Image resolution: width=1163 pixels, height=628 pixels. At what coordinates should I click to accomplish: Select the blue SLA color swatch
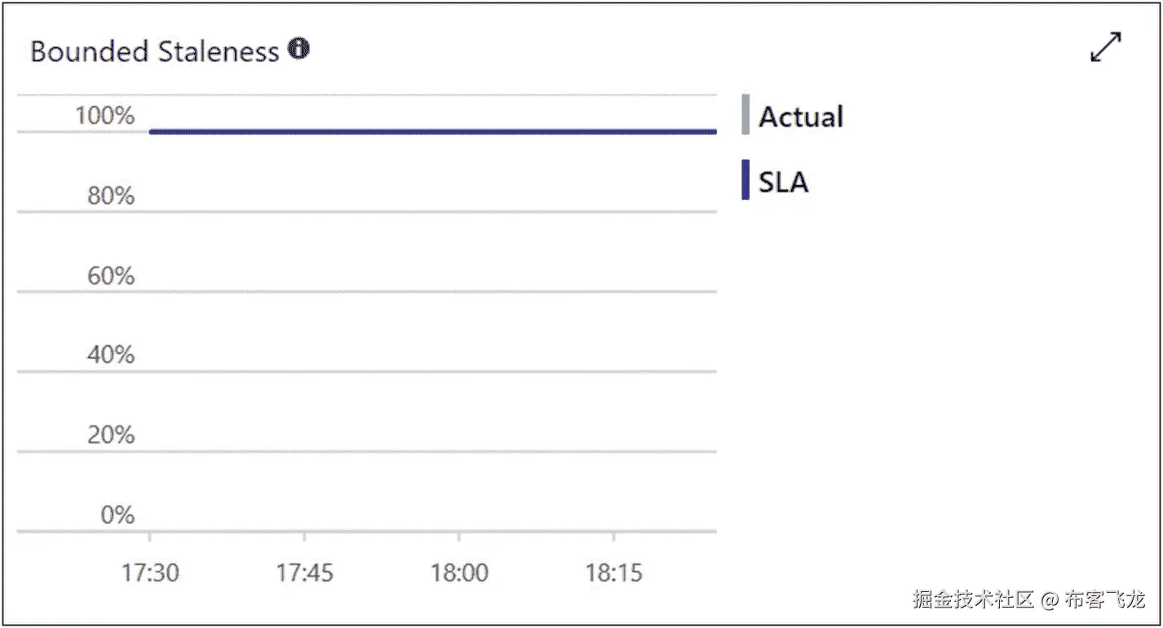tap(745, 179)
